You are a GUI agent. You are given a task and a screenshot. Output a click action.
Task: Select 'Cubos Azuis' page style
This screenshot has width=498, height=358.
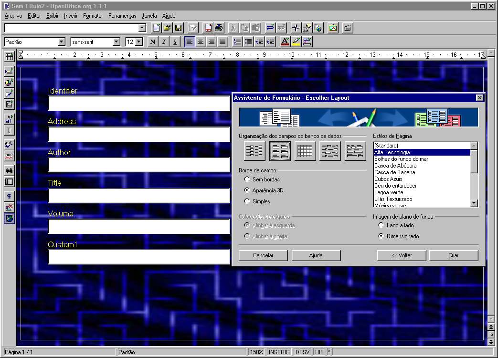tap(388, 179)
